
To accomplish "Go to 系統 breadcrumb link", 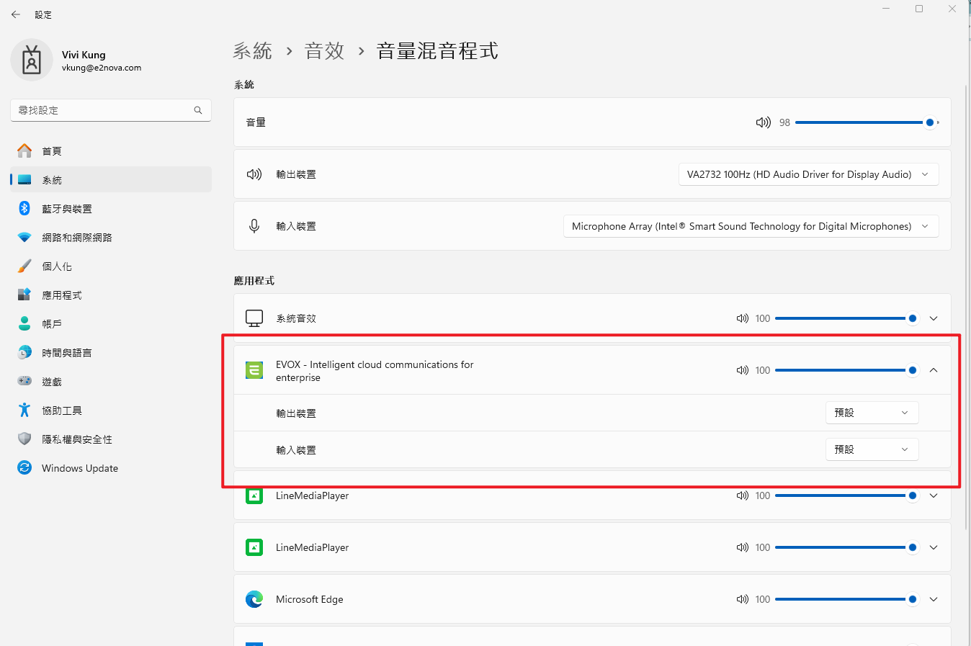I will pyautogui.click(x=252, y=51).
